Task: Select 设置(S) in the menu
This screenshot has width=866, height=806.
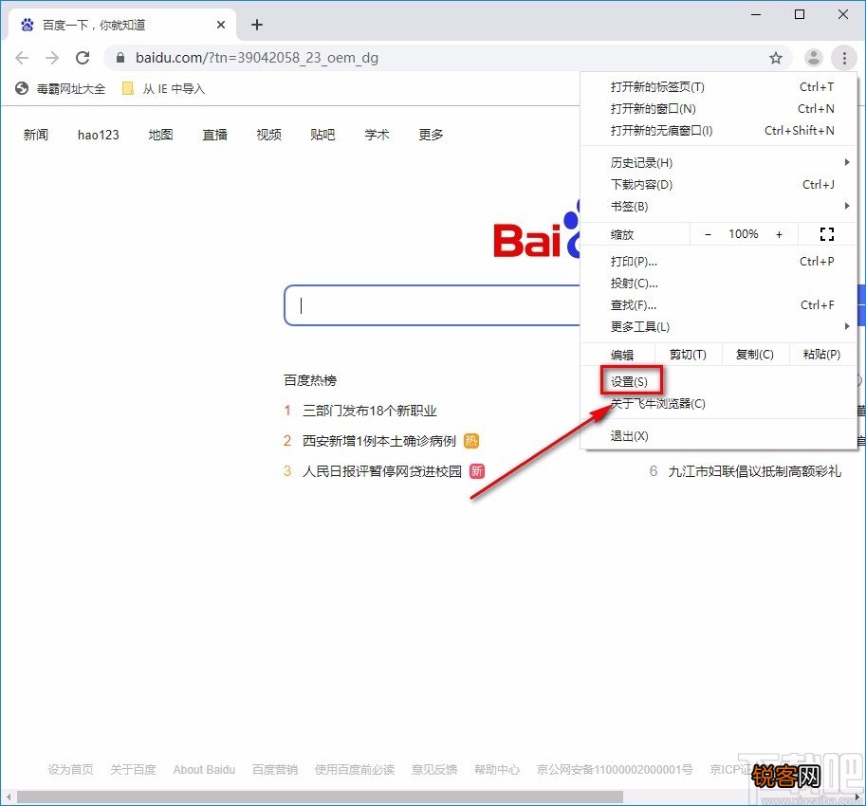Action: pyautogui.click(x=630, y=381)
